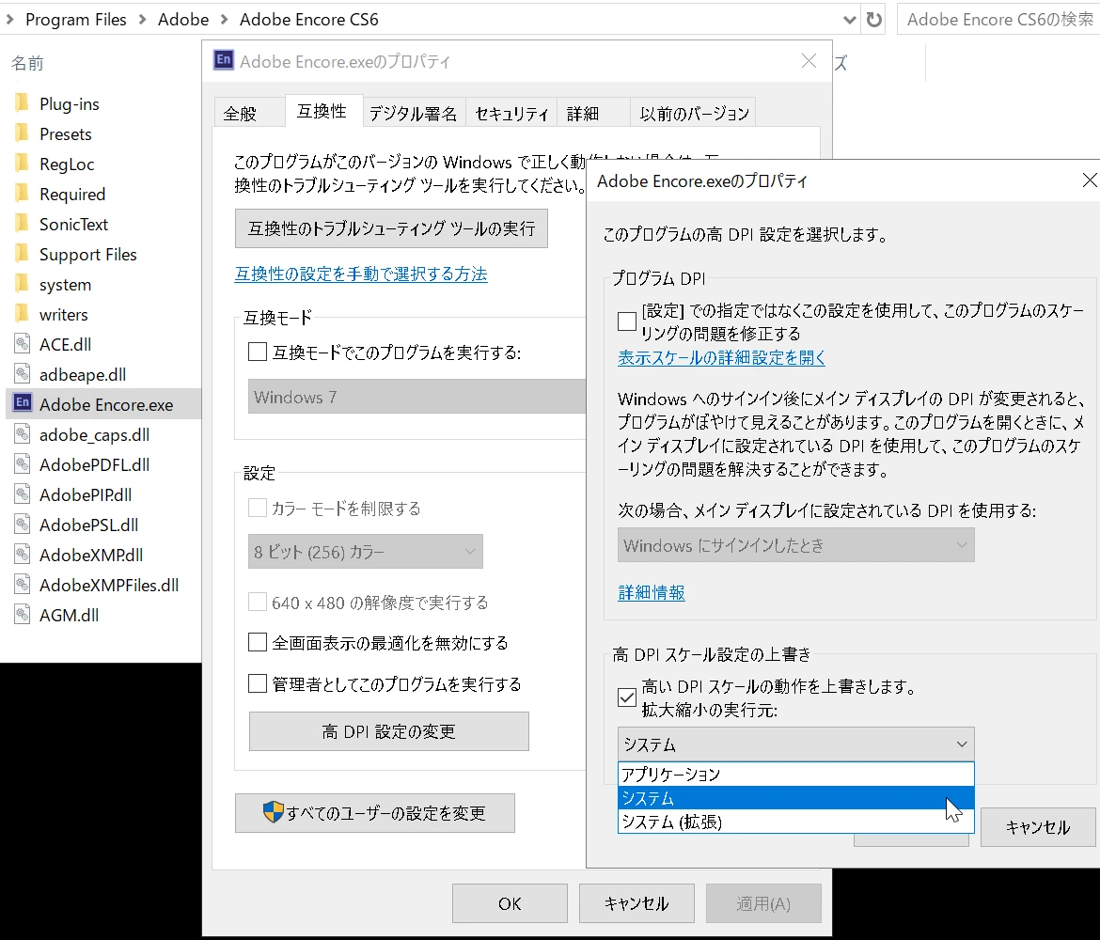Expand the Adobe breadcrumb chevron before Adobe Encore CS6
Screen dimensions: 1100x940
225,20
